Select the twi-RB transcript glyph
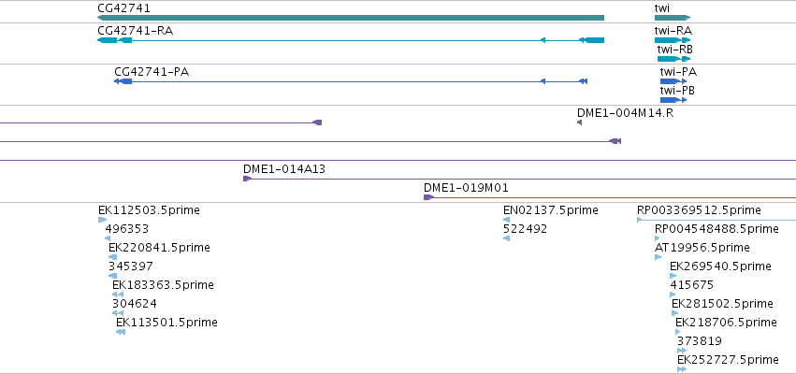The image size is (796, 374). tap(674, 59)
